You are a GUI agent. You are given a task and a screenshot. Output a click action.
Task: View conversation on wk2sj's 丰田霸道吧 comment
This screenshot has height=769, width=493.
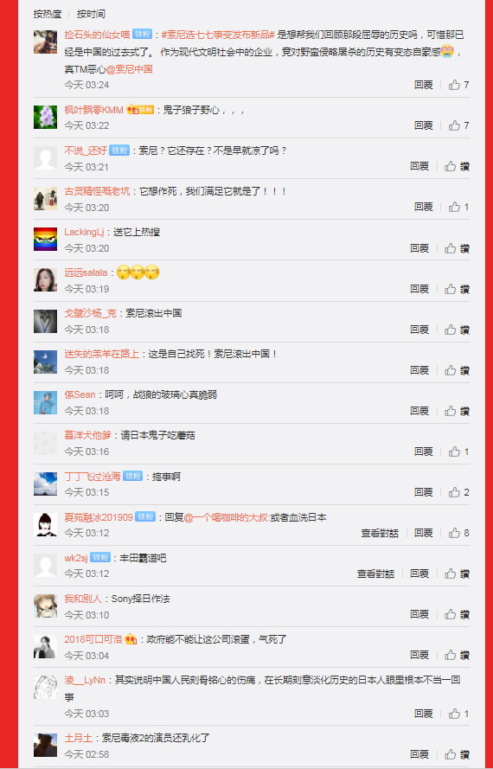(x=375, y=574)
